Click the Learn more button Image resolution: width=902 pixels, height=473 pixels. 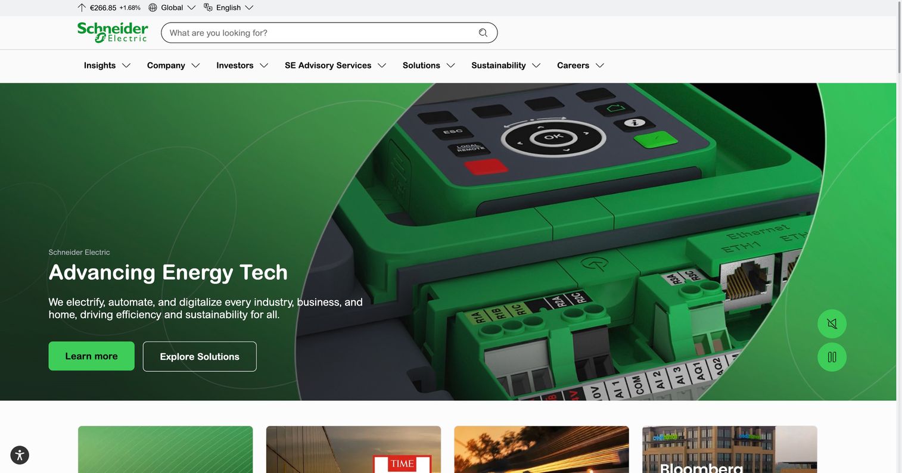(x=92, y=356)
